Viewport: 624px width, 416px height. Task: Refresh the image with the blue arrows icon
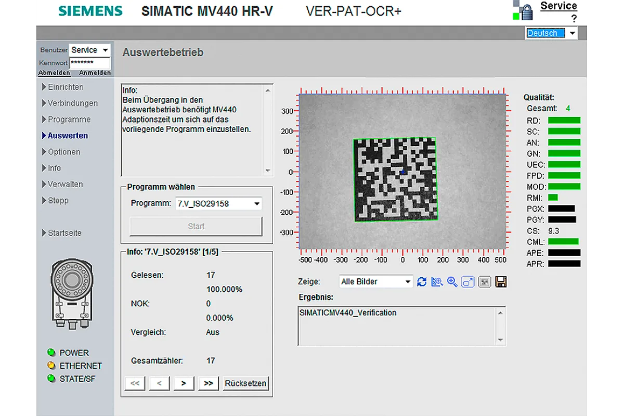pos(422,282)
